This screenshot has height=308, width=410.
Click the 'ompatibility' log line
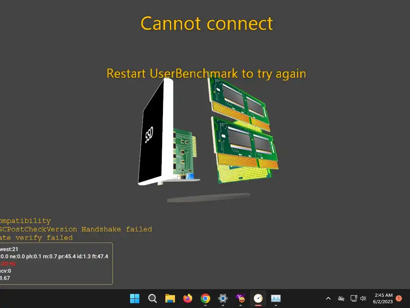[25, 221]
